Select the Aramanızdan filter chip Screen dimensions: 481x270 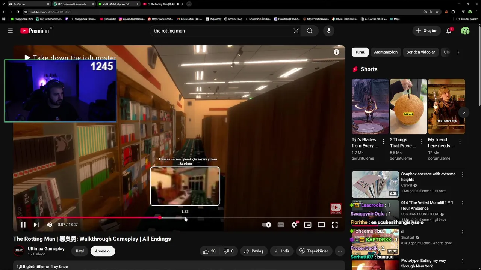pyautogui.click(x=386, y=52)
